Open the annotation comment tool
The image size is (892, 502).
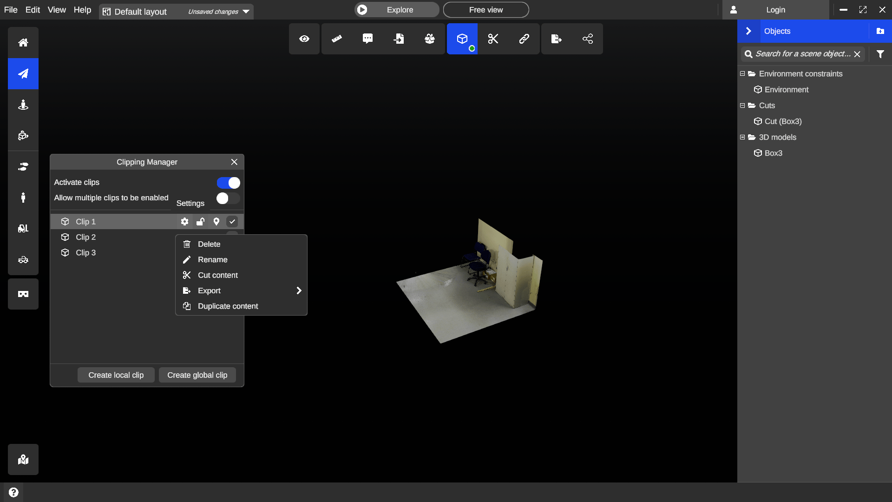tap(367, 39)
